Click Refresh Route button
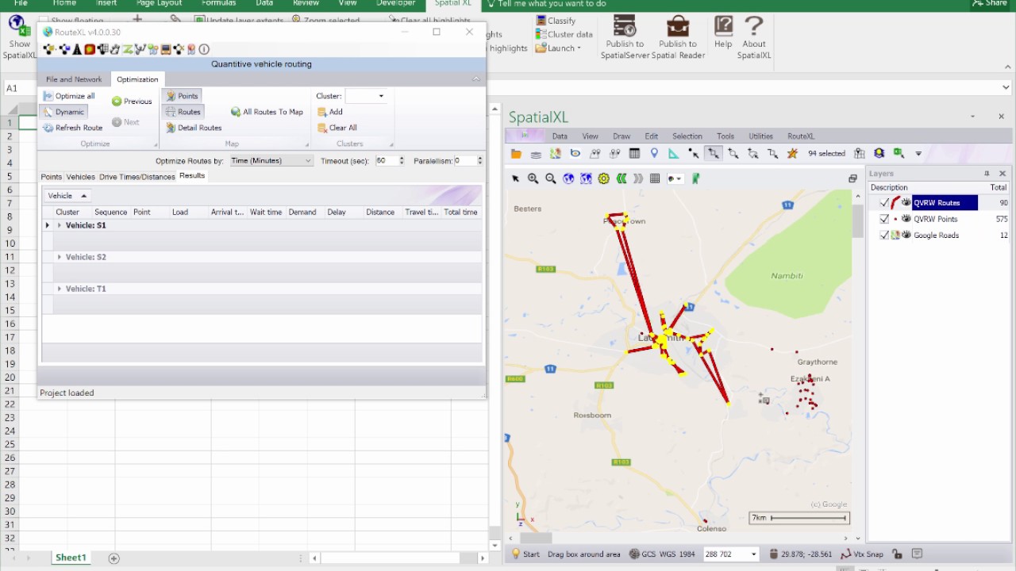1016x571 pixels. [x=72, y=128]
